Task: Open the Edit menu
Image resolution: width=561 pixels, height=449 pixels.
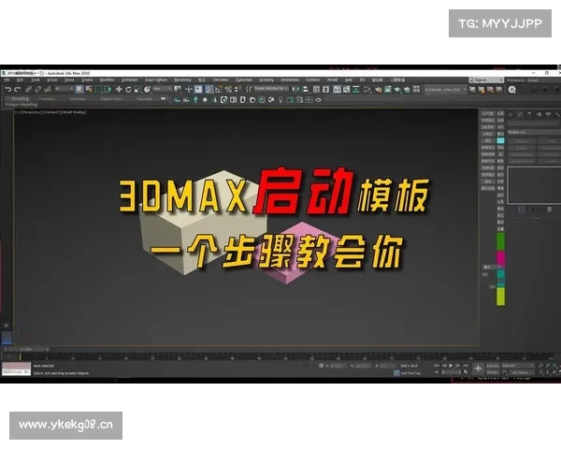Action: click(x=20, y=80)
